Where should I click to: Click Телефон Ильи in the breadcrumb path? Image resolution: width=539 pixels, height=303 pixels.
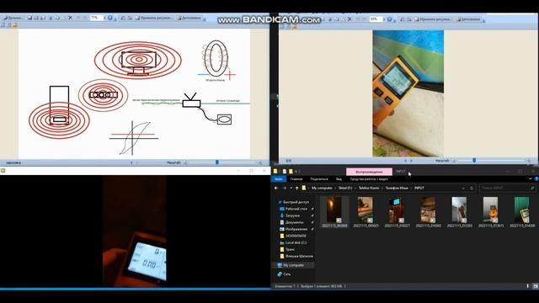pos(397,189)
